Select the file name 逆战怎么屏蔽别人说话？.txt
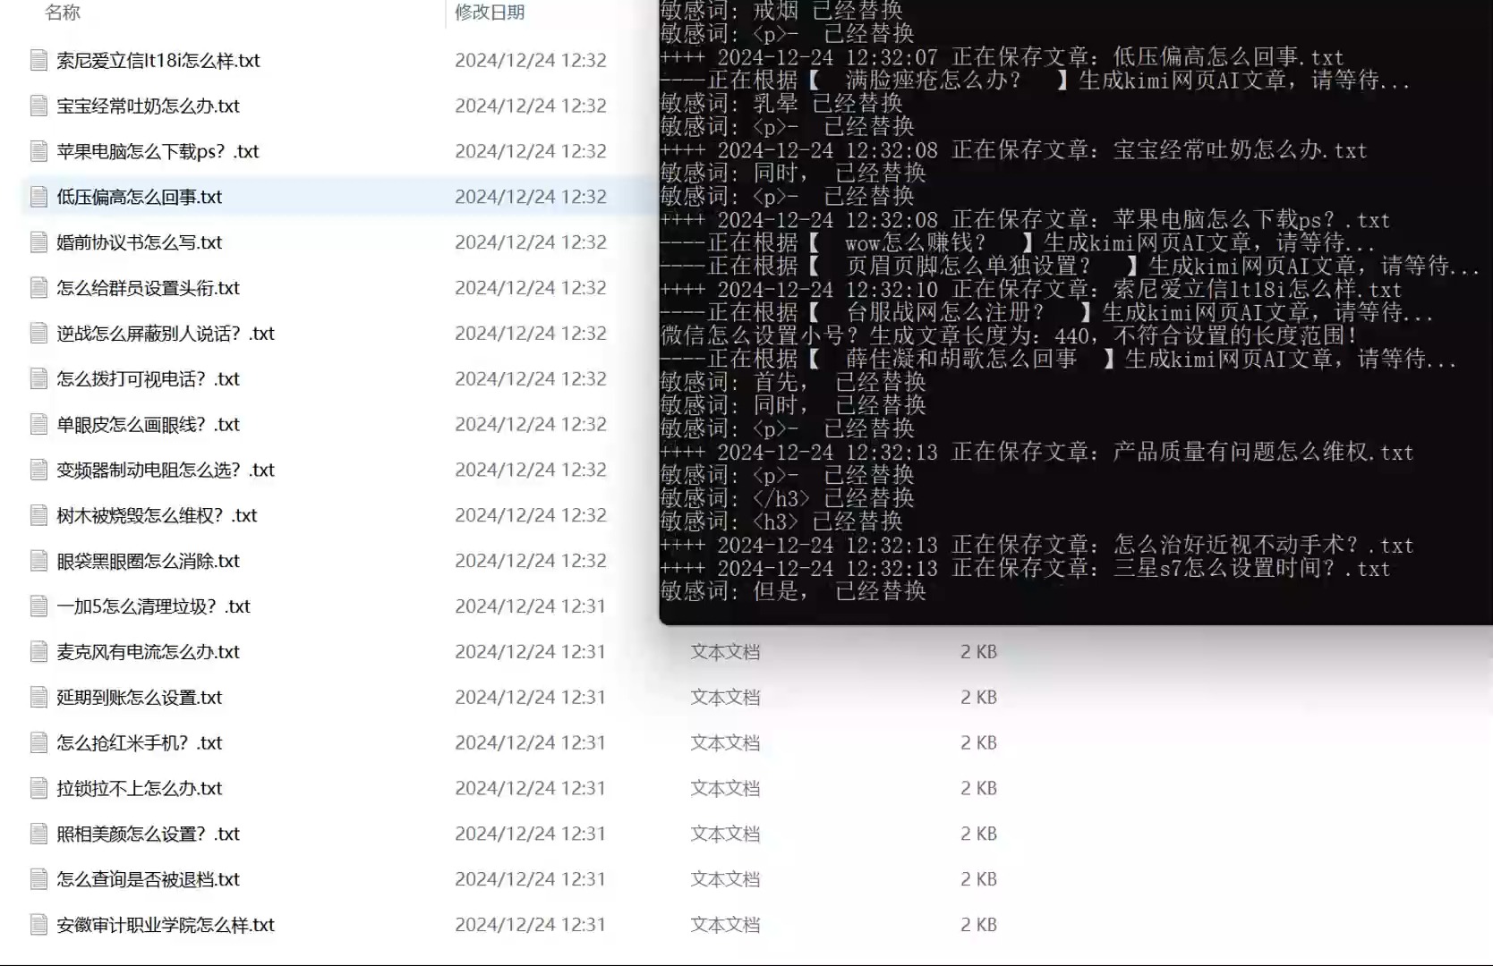 click(x=166, y=335)
